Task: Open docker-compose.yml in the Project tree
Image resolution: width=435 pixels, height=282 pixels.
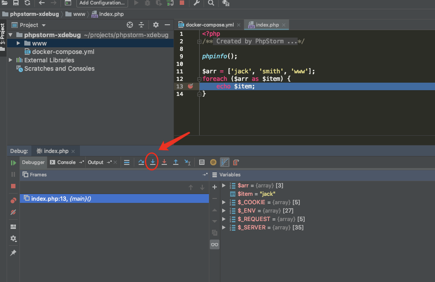Action: coord(63,52)
